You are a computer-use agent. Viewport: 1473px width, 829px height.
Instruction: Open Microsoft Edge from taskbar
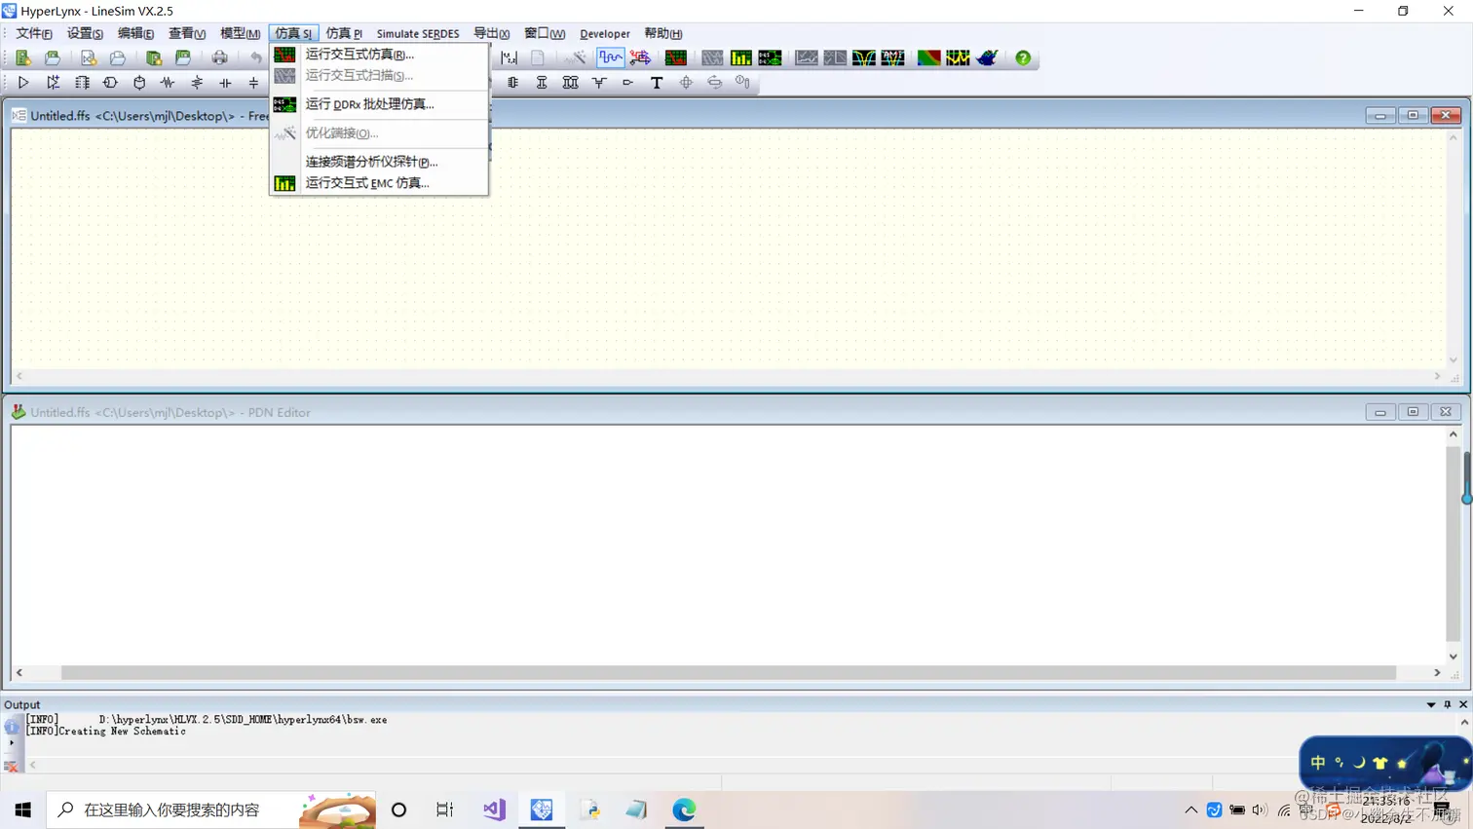684,810
